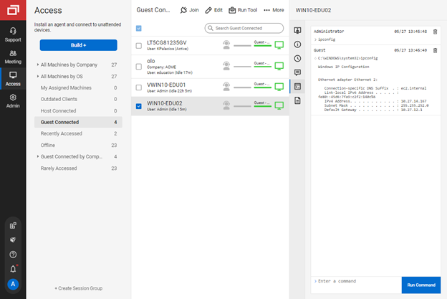Click Create Session Group link
The width and height of the screenshot is (447, 299).
pyautogui.click(x=78, y=288)
